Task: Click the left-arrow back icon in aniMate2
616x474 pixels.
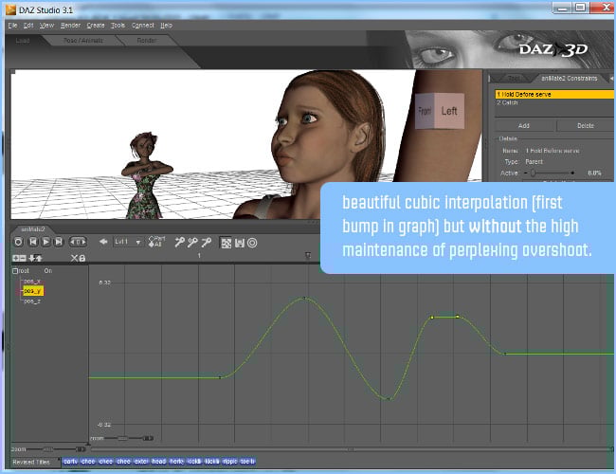Action: coord(103,242)
